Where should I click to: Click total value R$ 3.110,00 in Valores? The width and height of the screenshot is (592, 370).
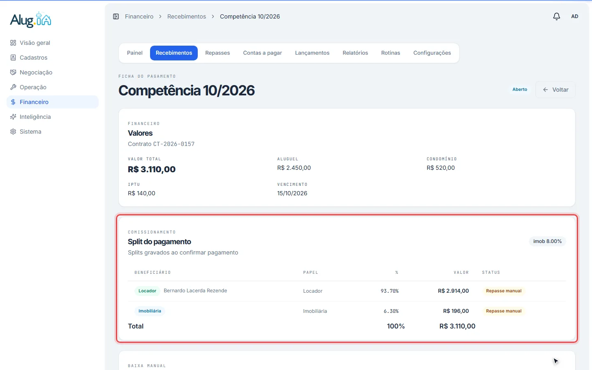coord(152,169)
